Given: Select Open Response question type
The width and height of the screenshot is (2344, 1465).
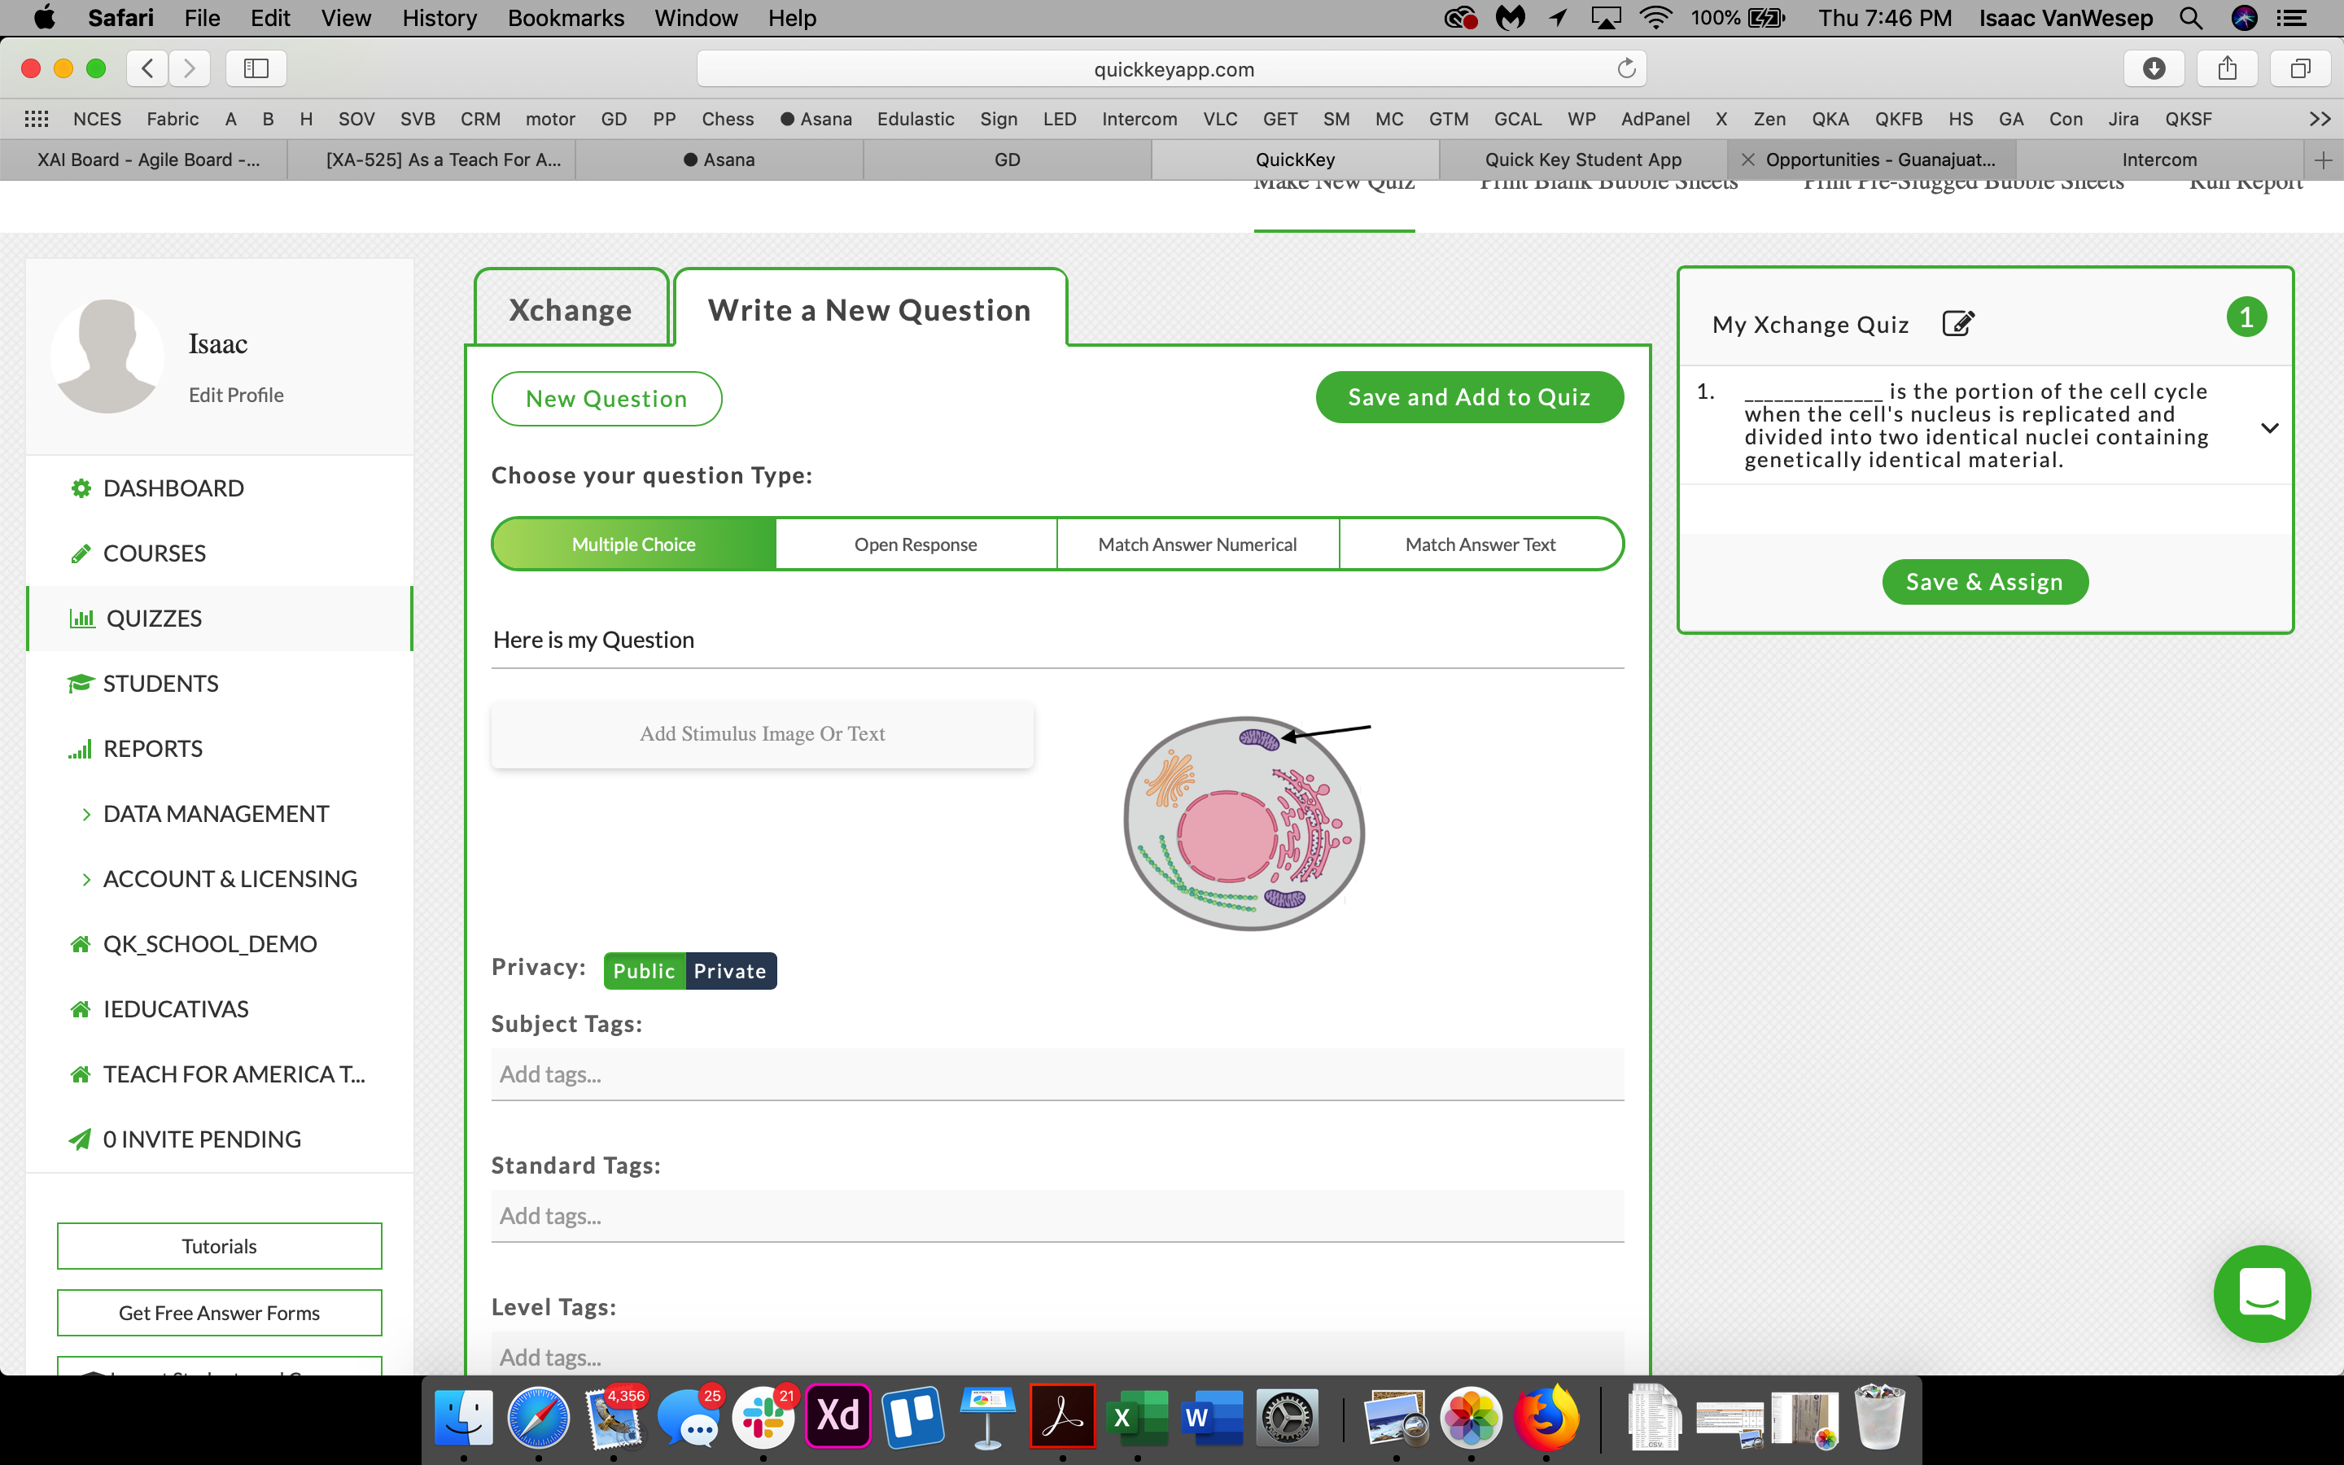Looking at the screenshot, I should [916, 544].
